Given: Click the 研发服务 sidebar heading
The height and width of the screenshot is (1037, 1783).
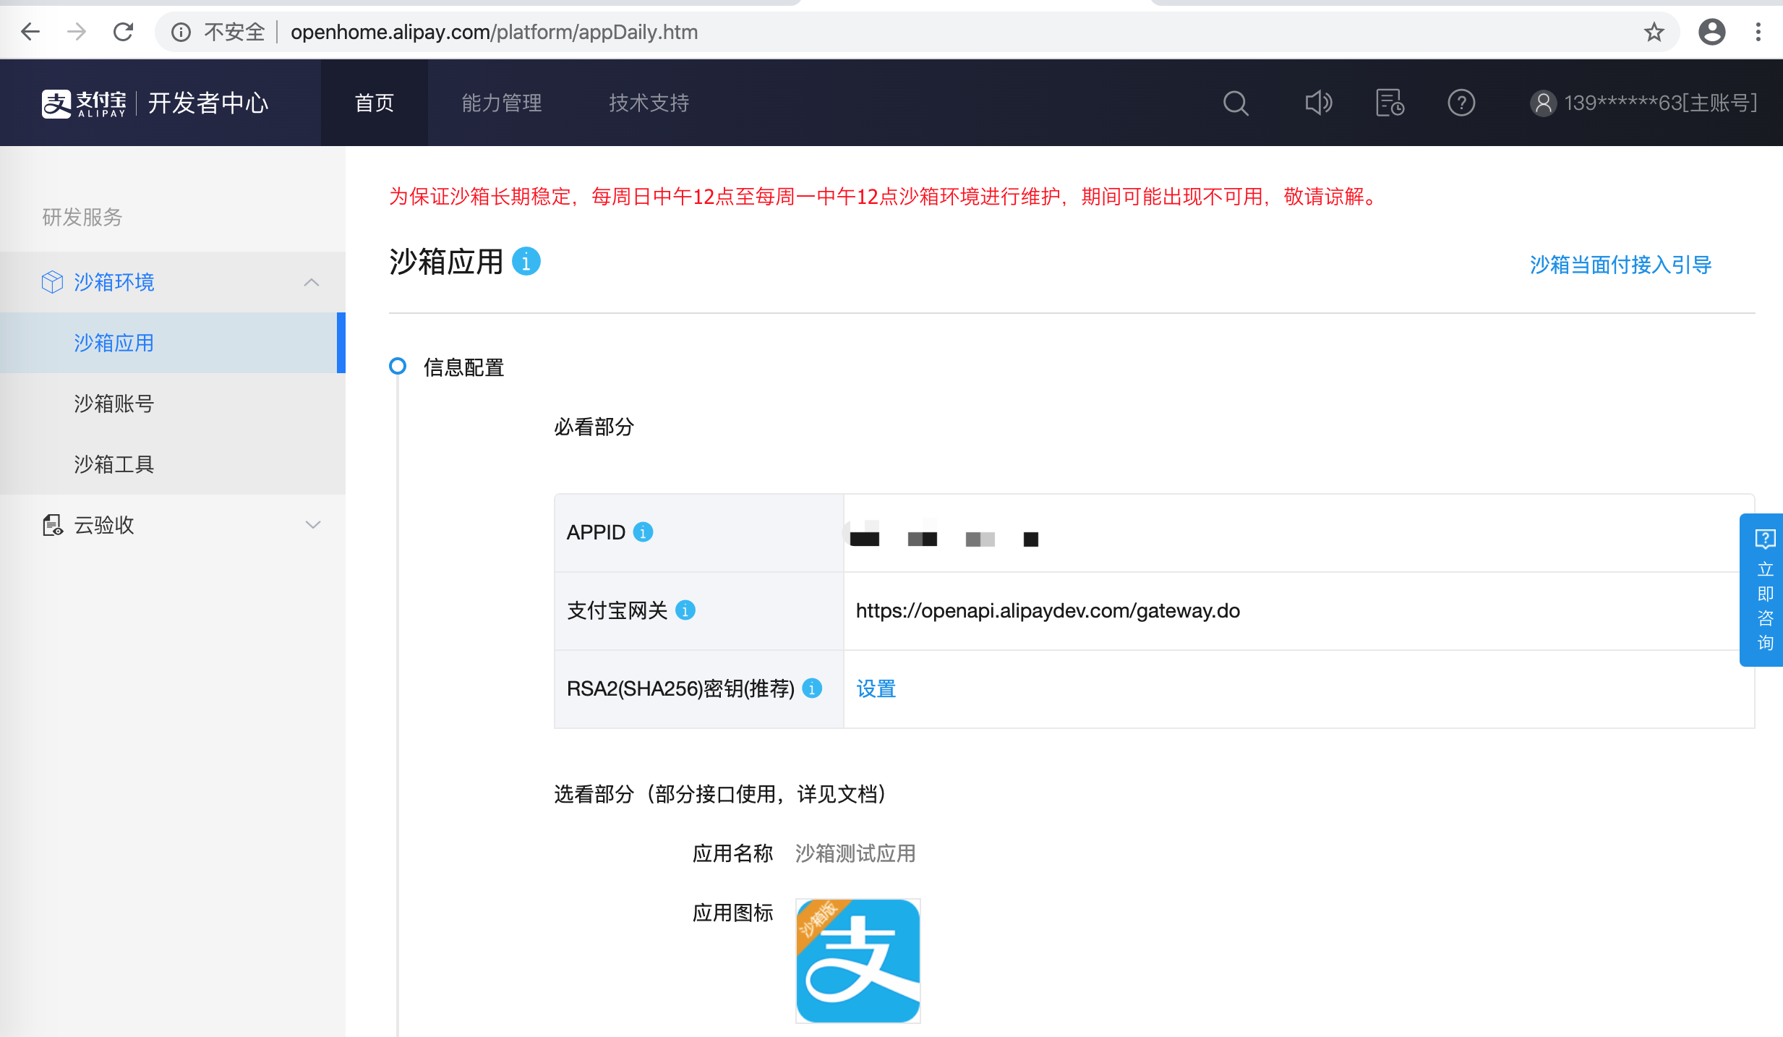Looking at the screenshot, I should (x=82, y=217).
